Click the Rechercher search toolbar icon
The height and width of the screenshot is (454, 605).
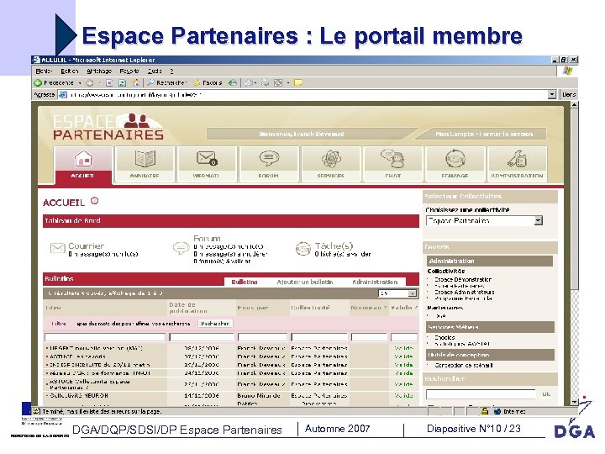(x=151, y=82)
